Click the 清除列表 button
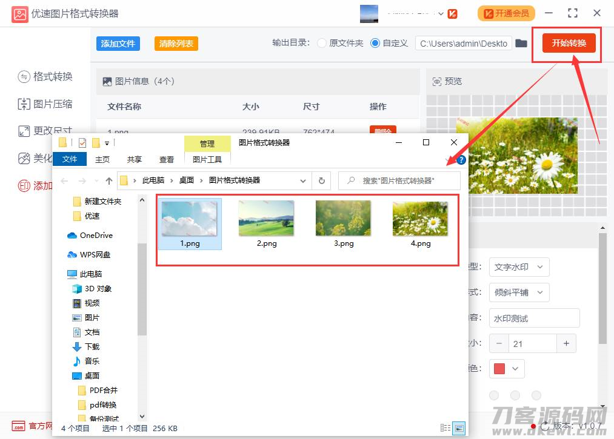The width and height of the screenshot is (614, 439). tap(176, 44)
